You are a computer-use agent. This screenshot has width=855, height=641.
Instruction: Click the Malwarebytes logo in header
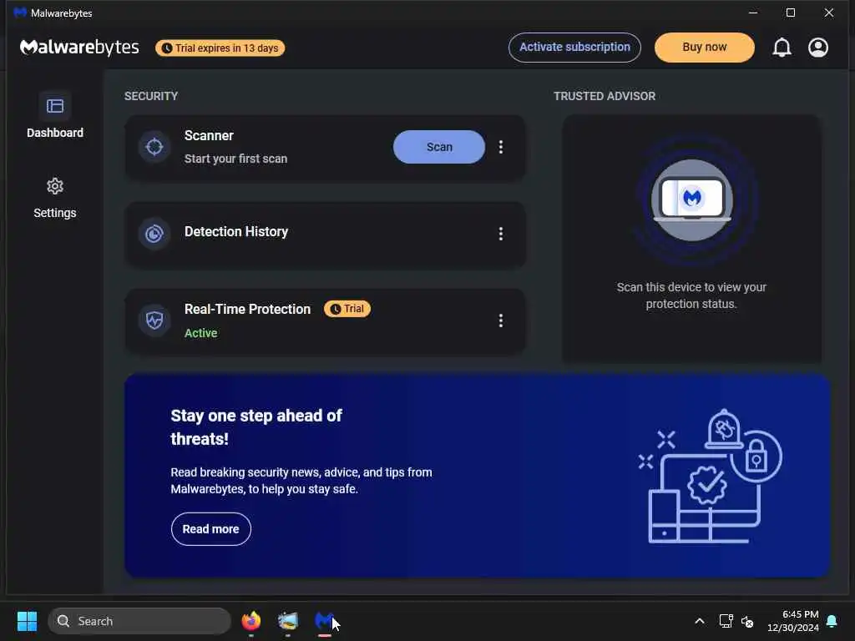tap(79, 48)
